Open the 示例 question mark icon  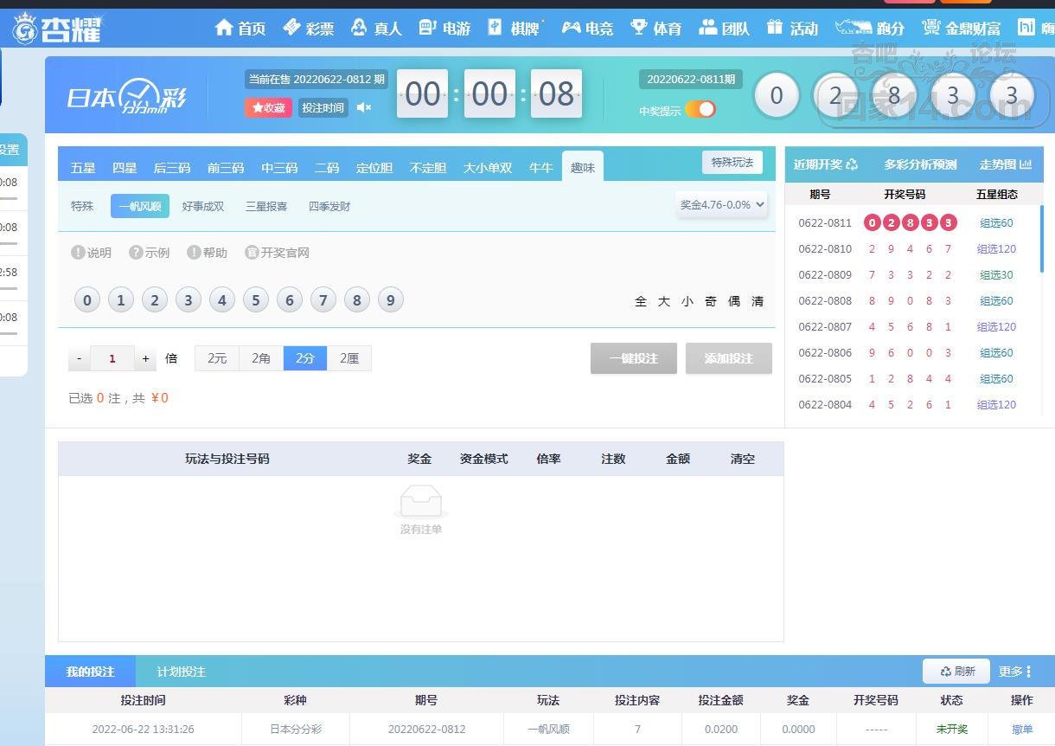tap(136, 253)
